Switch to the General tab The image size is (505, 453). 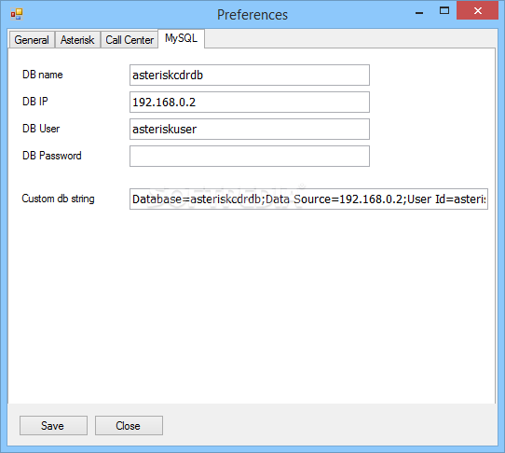(32, 40)
